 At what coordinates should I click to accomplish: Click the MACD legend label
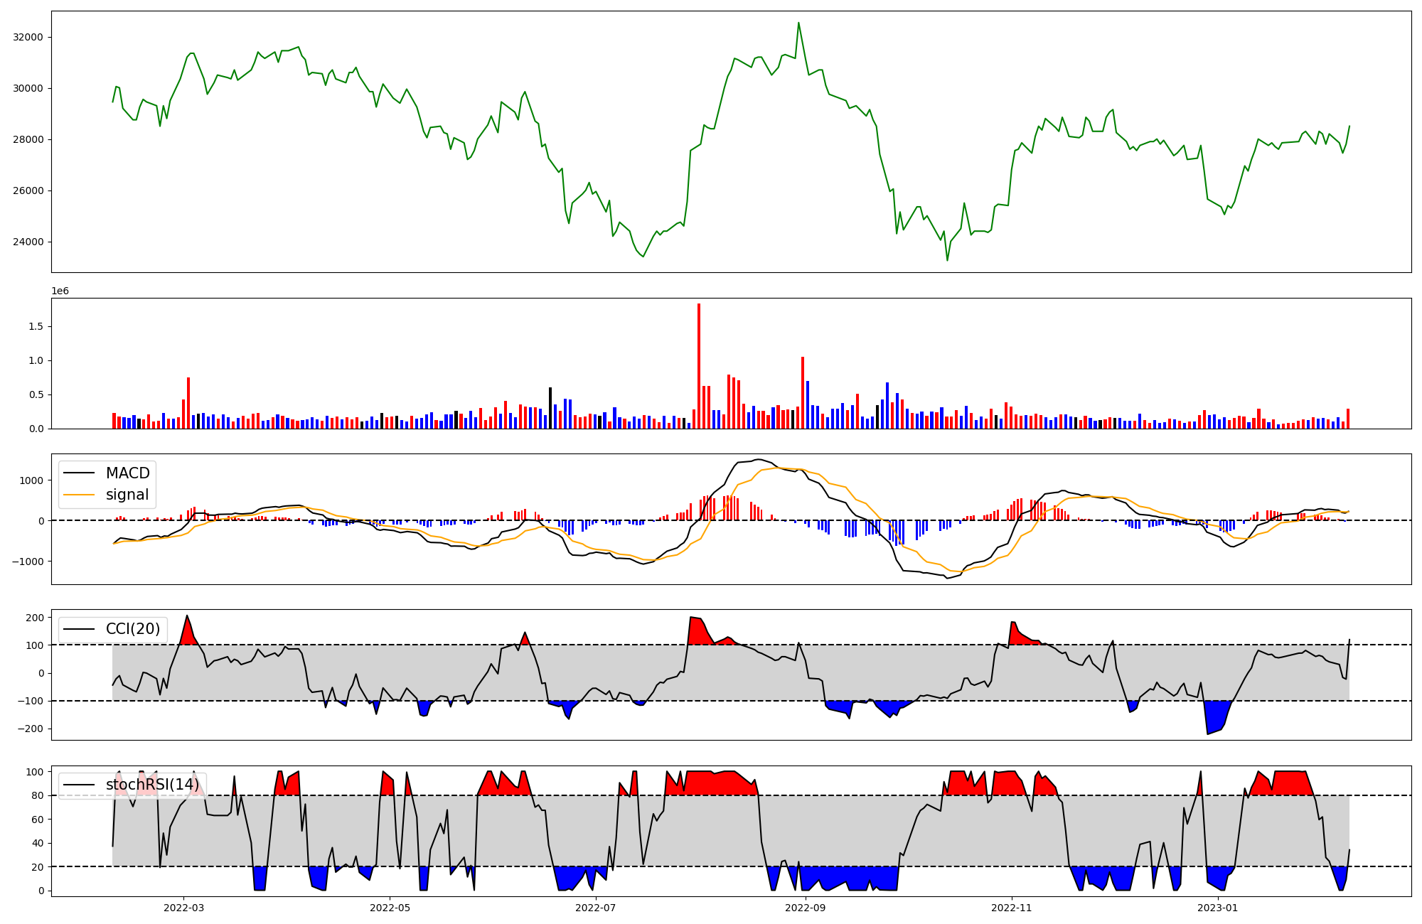pyautogui.click(x=127, y=473)
